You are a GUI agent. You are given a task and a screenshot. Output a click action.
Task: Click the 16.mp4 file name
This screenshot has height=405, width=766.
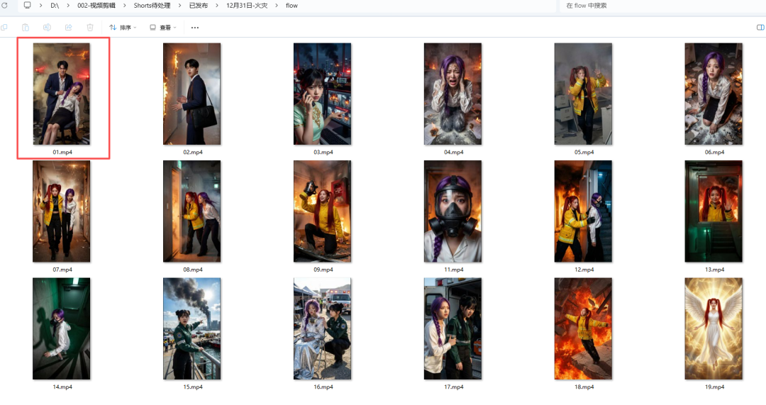coord(323,387)
